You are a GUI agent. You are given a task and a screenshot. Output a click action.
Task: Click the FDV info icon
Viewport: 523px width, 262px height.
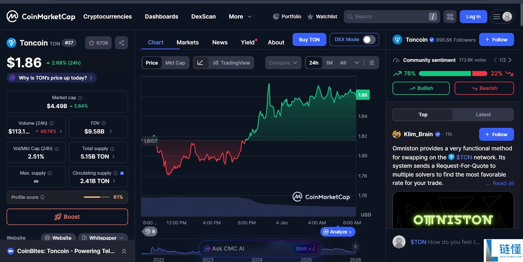104,123
